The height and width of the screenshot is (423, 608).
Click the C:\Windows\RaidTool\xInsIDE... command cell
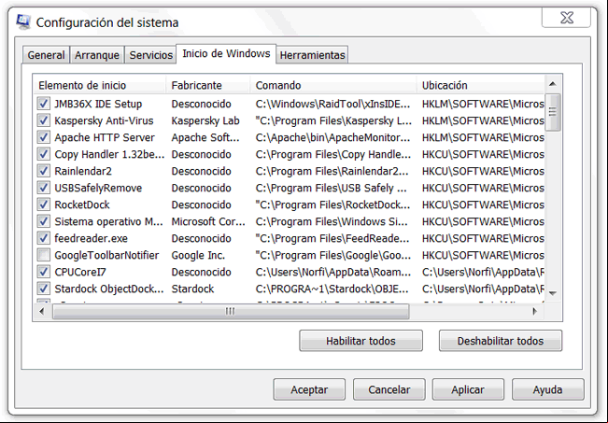point(332,104)
